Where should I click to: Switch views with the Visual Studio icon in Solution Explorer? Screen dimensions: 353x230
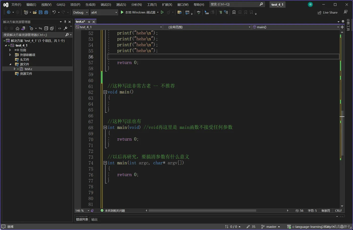click(x=23, y=28)
